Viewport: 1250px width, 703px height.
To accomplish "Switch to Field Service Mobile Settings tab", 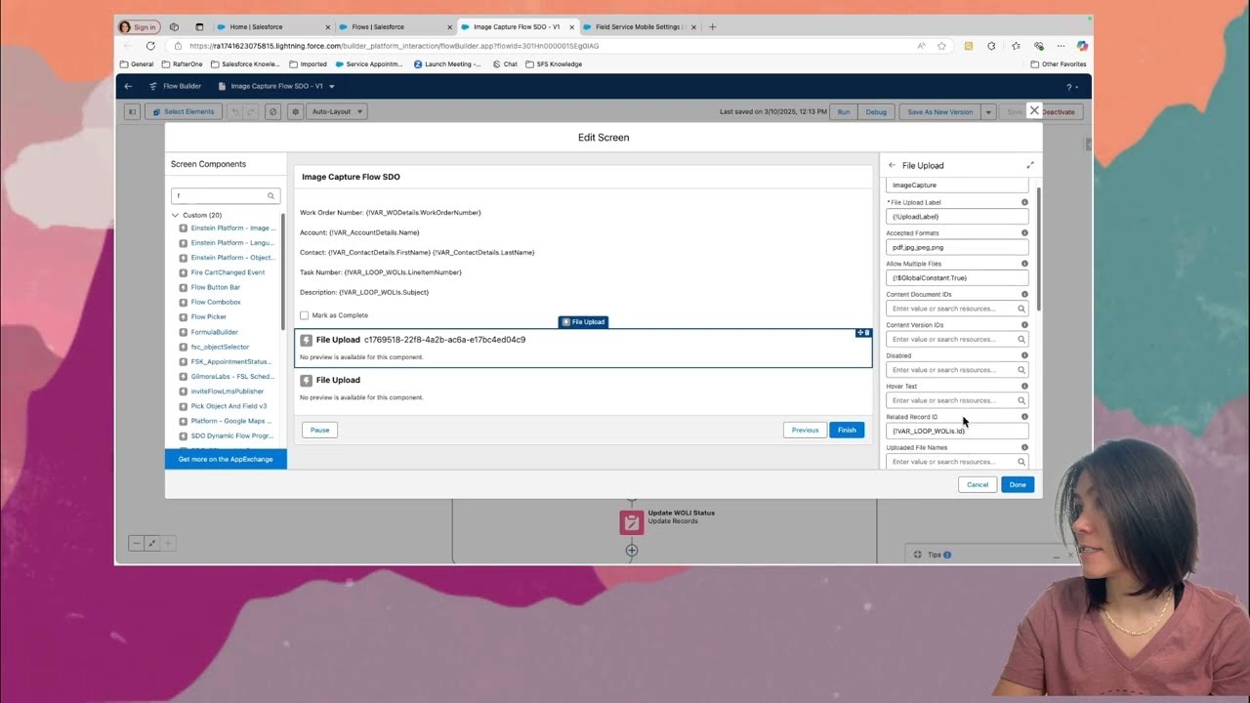I will click(639, 27).
